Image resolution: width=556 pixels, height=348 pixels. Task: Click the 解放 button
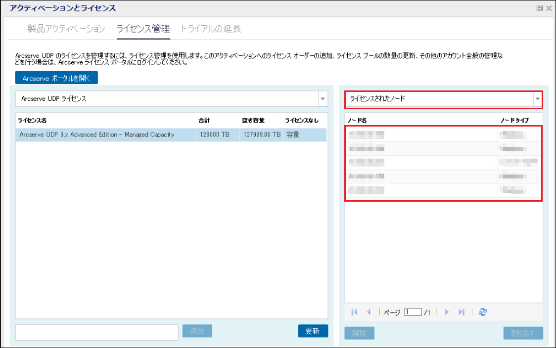[359, 333]
